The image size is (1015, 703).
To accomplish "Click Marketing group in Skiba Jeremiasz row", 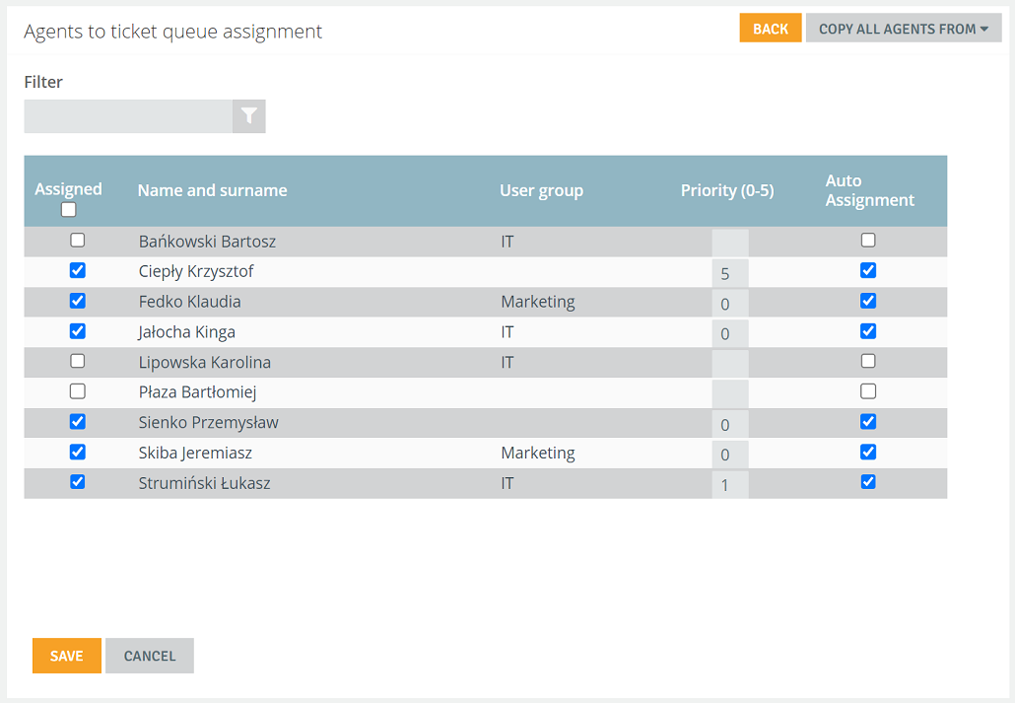I will (538, 453).
